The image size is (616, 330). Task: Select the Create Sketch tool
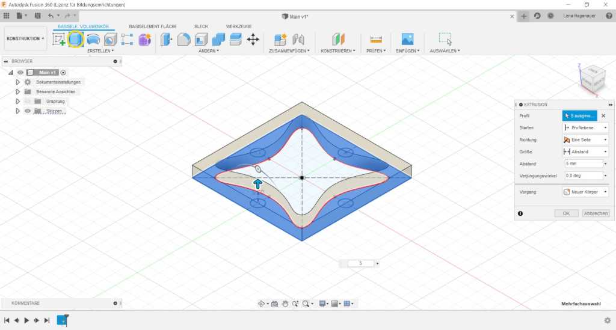(58, 39)
